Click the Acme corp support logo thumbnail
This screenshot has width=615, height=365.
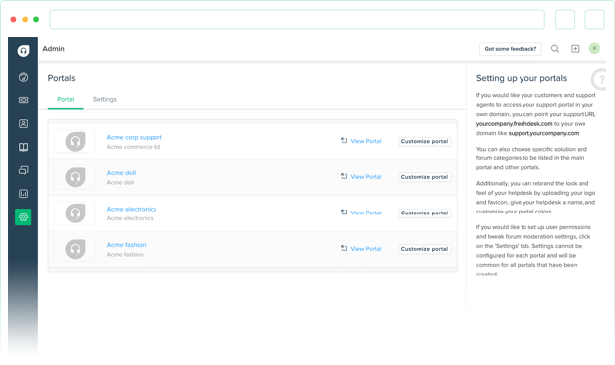tap(75, 141)
